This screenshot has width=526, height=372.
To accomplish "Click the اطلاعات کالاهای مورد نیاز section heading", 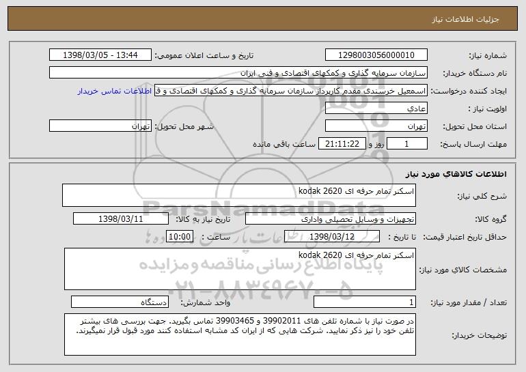I will click(x=456, y=174).
